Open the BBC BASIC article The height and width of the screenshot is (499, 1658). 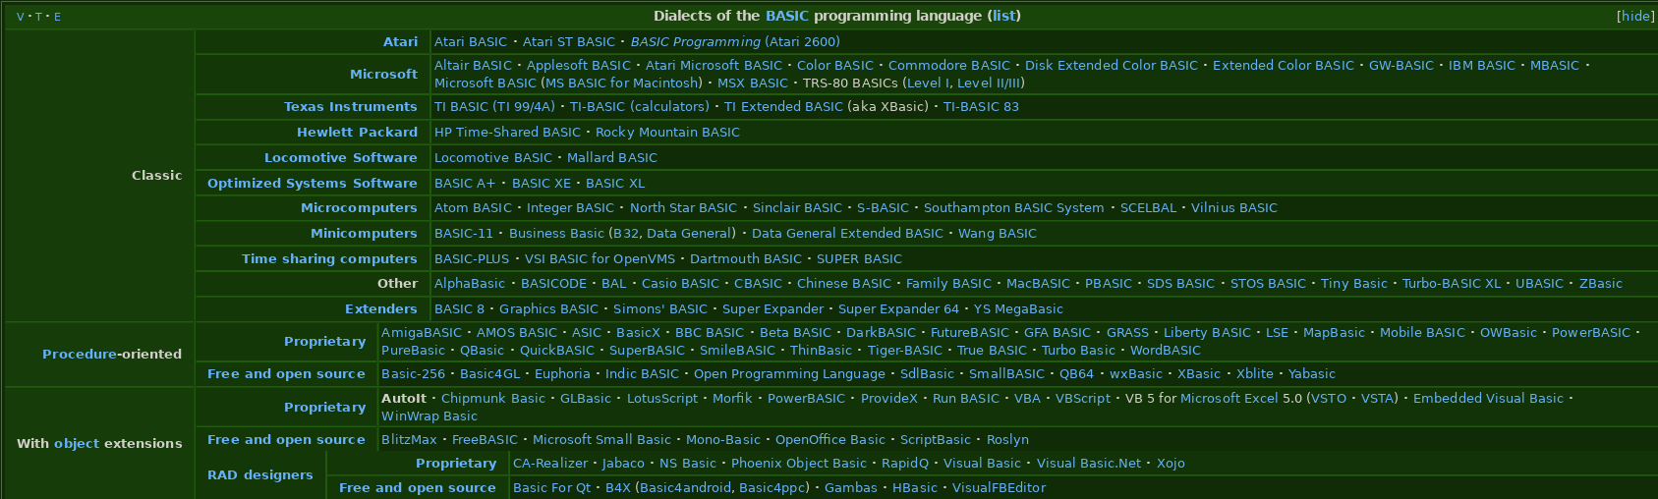[x=710, y=332]
